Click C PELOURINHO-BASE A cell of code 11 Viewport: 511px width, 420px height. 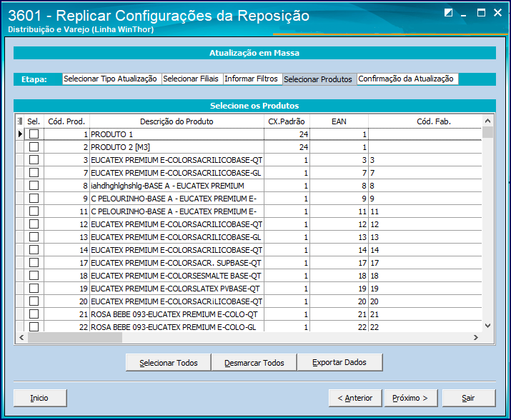(x=177, y=211)
